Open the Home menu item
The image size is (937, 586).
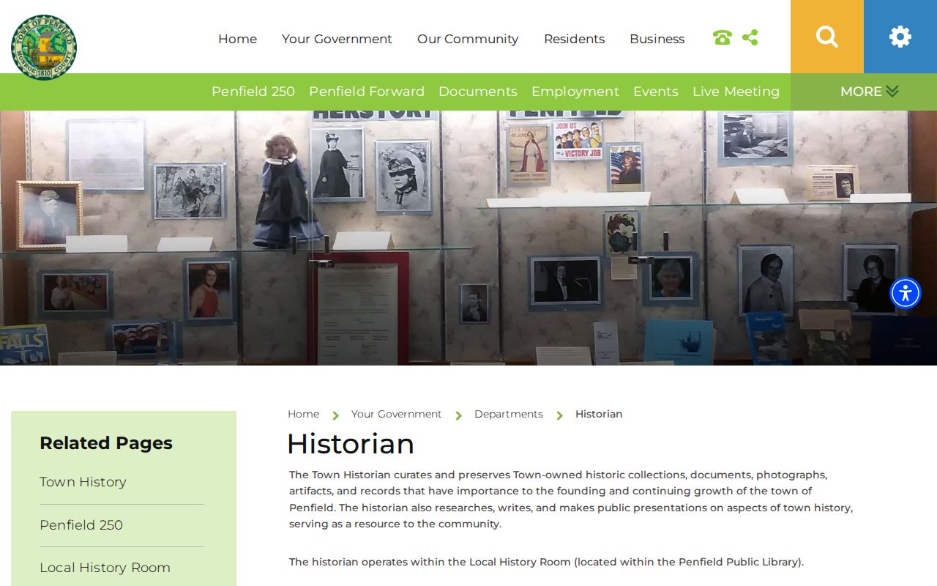[237, 39]
